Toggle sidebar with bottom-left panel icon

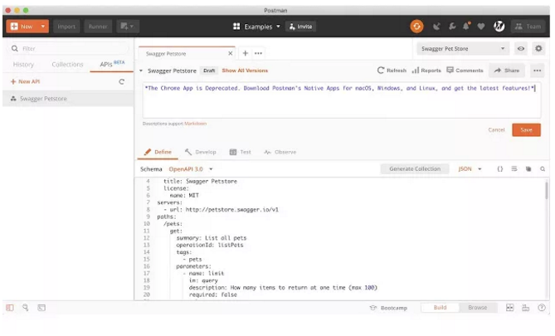click(10, 308)
